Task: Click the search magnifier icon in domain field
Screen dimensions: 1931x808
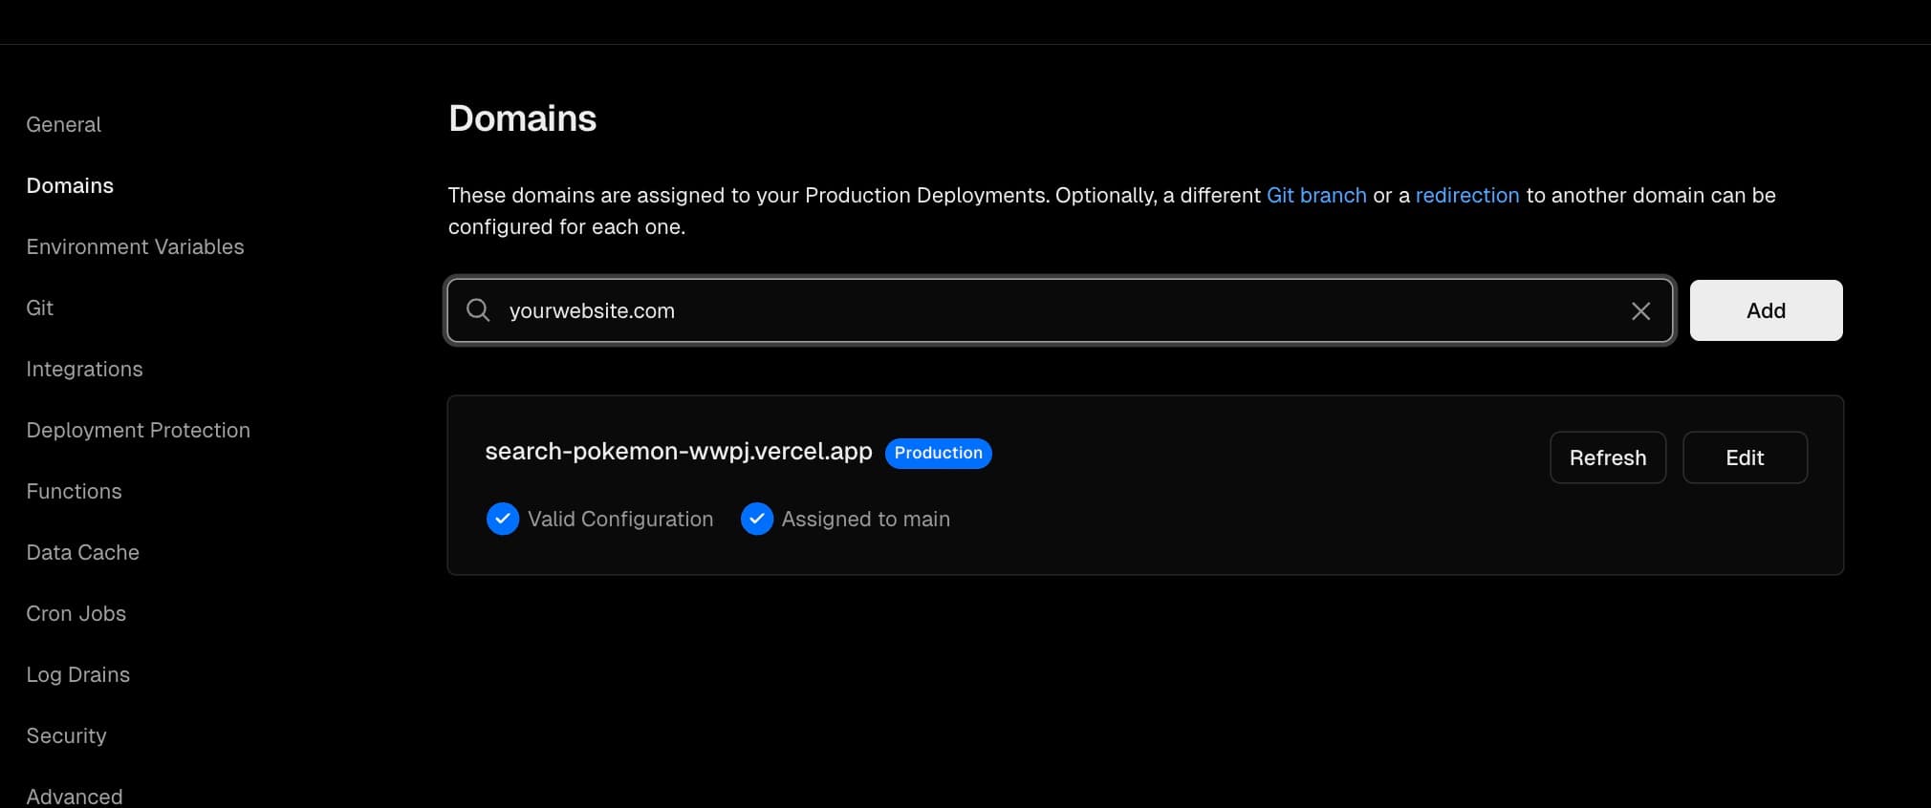Action: (x=478, y=310)
